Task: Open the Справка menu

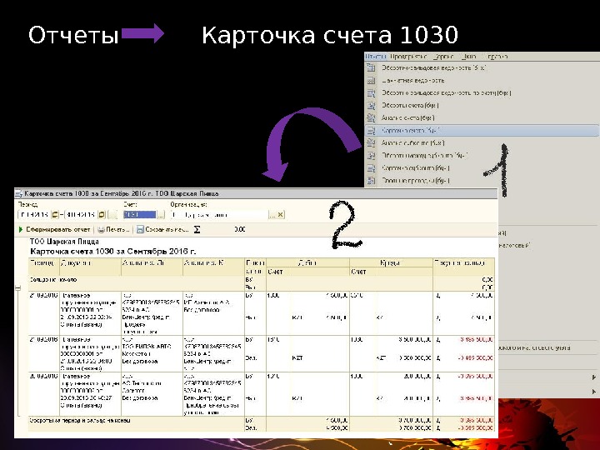Action: (497, 57)
